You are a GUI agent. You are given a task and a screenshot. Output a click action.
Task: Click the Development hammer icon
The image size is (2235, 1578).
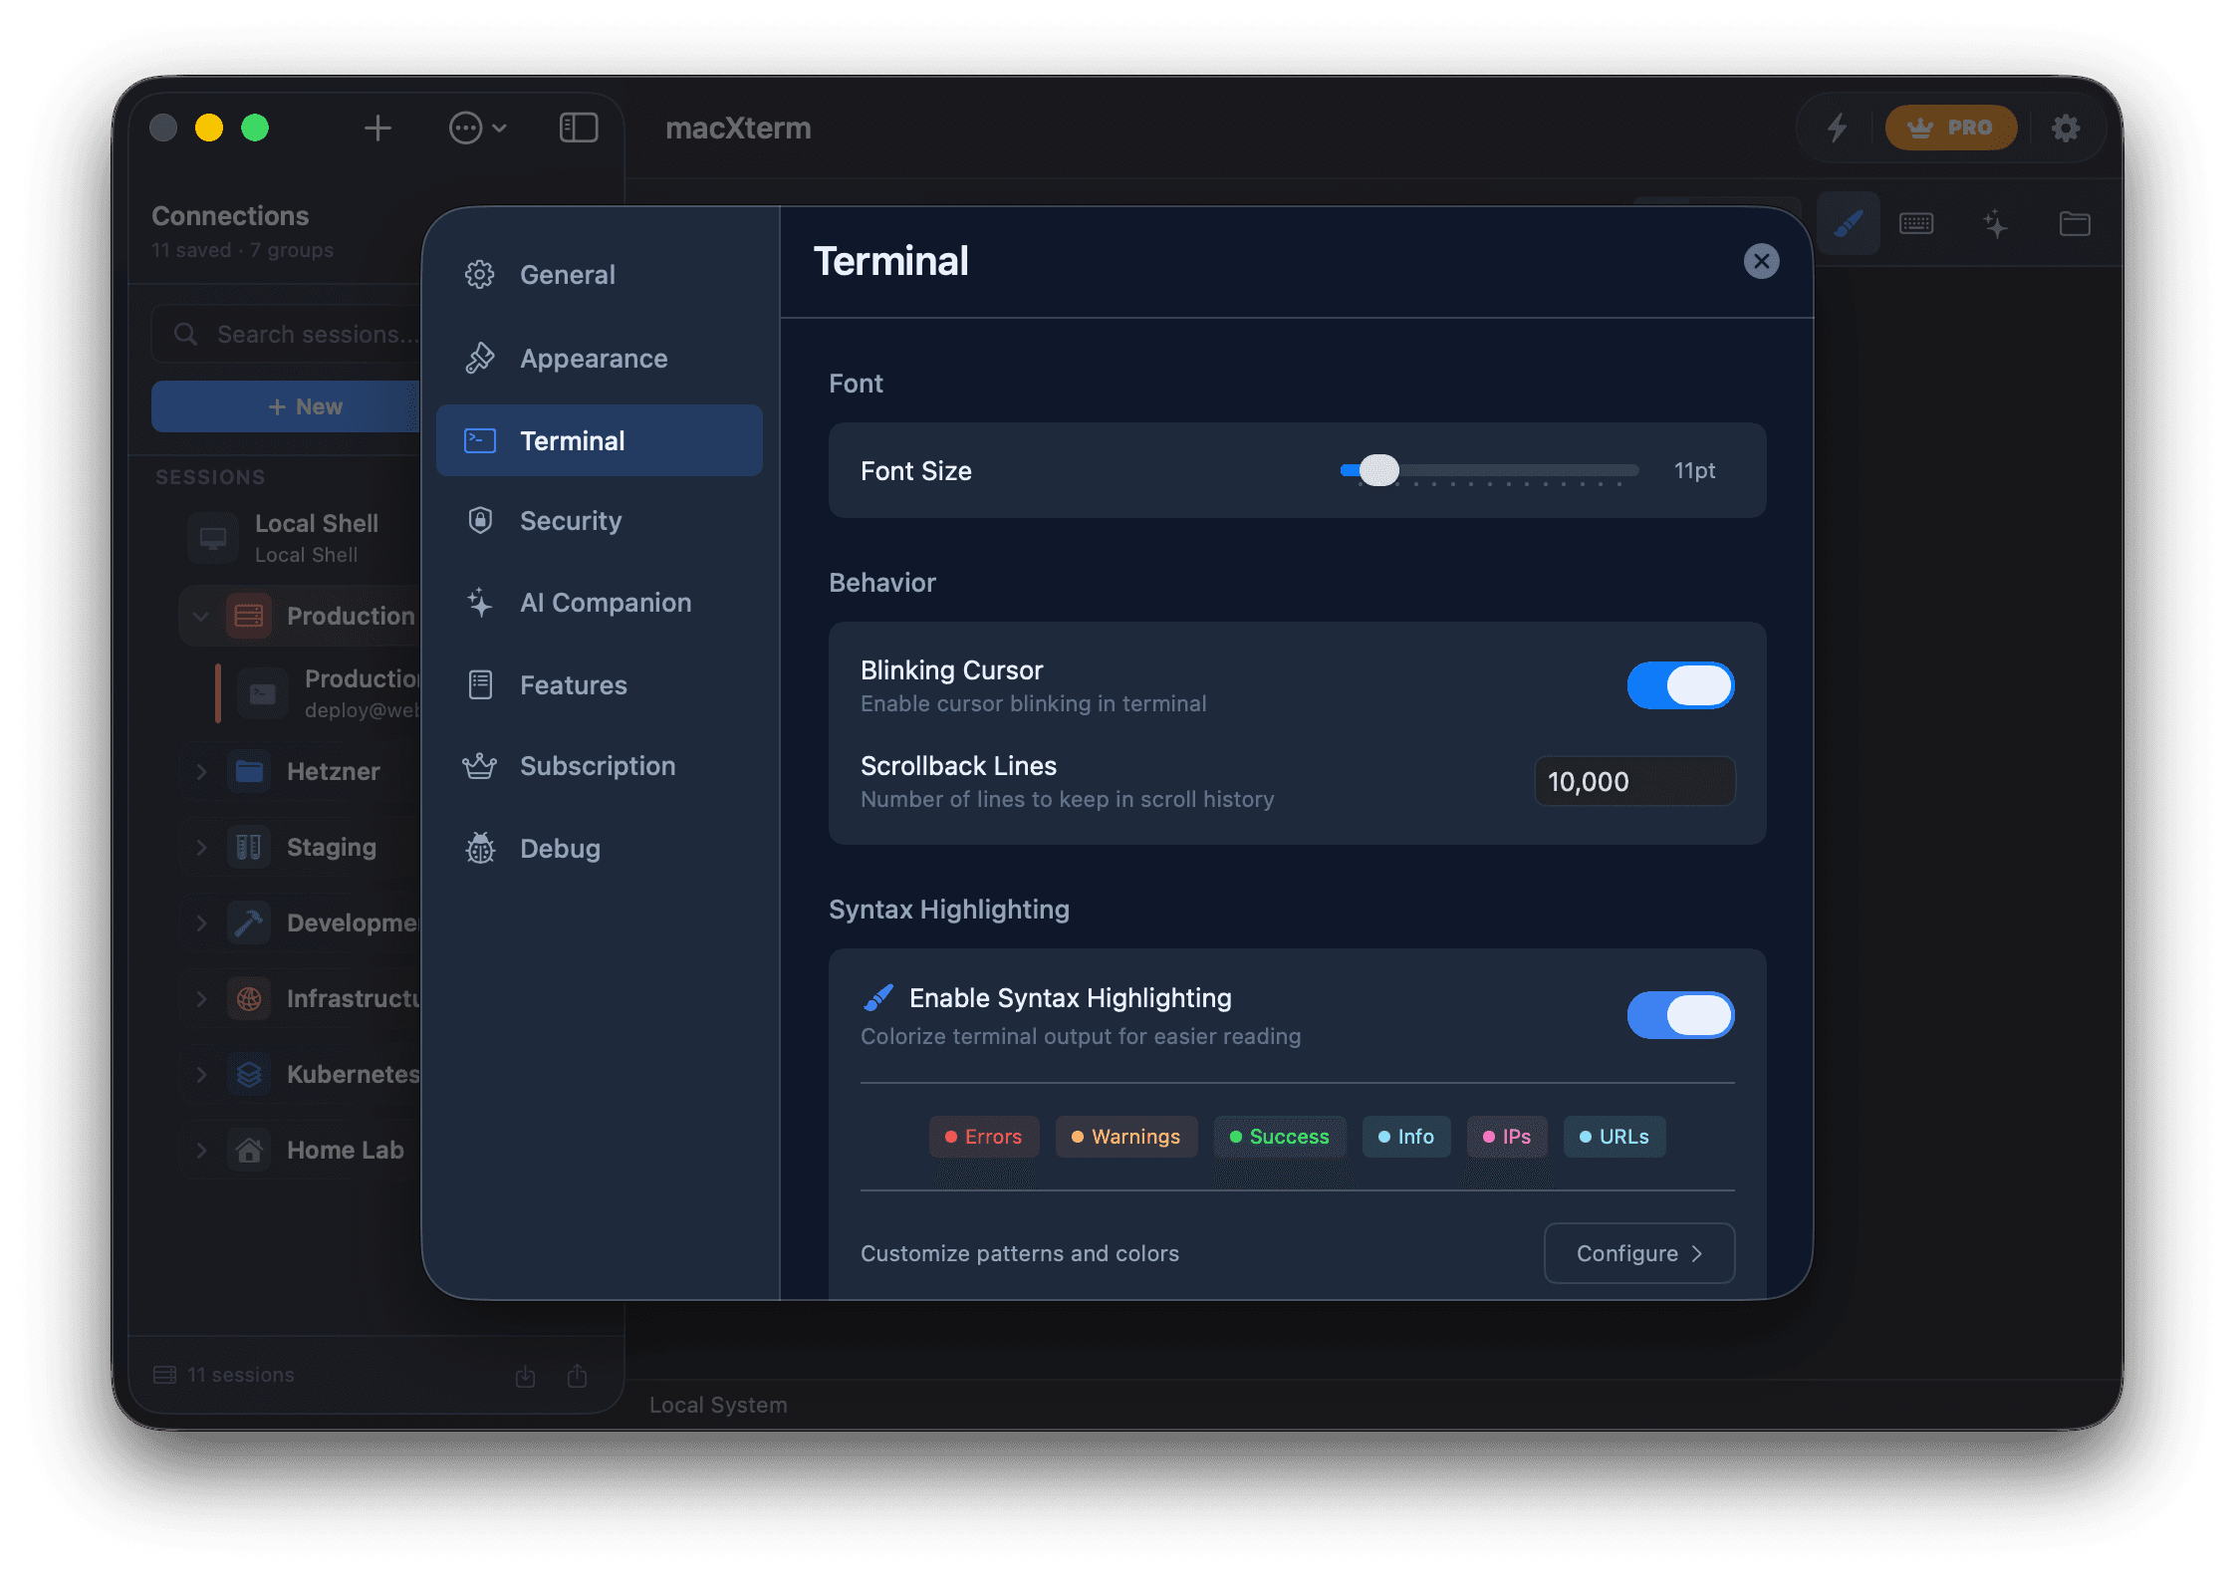(x=249, y=922)
